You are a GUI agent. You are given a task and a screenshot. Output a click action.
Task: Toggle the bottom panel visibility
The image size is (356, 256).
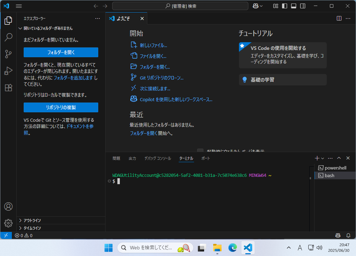[x=294, y=6]
